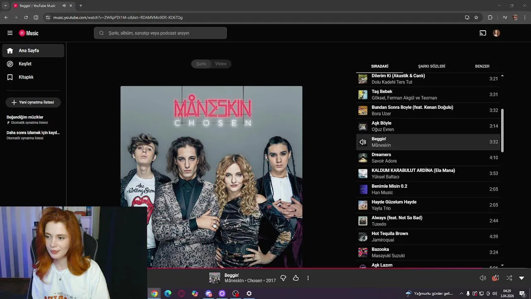Click the speaker icon on Beggin' row
This screenshot has width=531, height=299.
pos(363,142)
